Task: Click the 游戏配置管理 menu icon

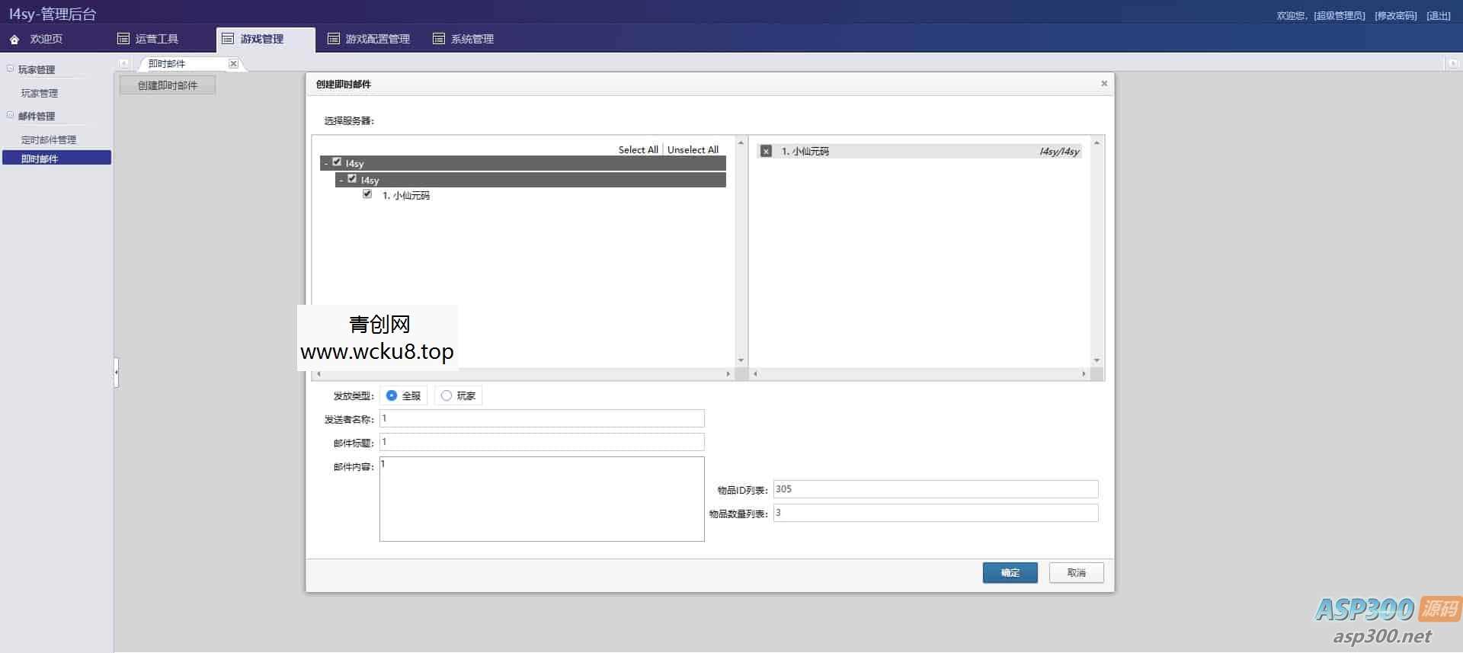Action: (333, 39)
